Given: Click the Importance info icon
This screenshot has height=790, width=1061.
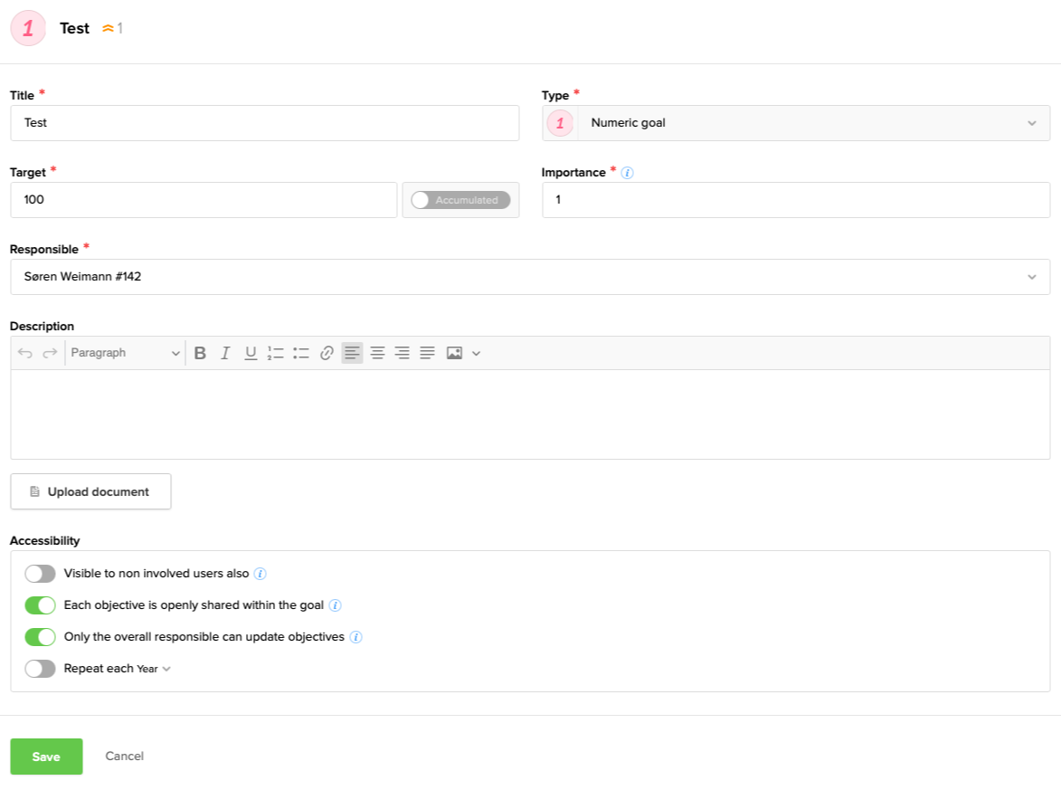Looking at the screenshot, I should (627, 172).
